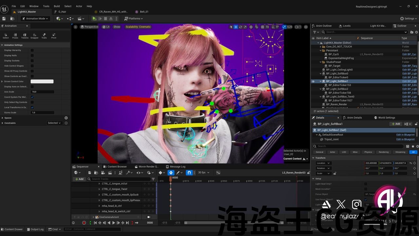This screenshot has height=236, width=419.
Task: Open the 30 fps frame rate dropdown
Action: [203, 172]
